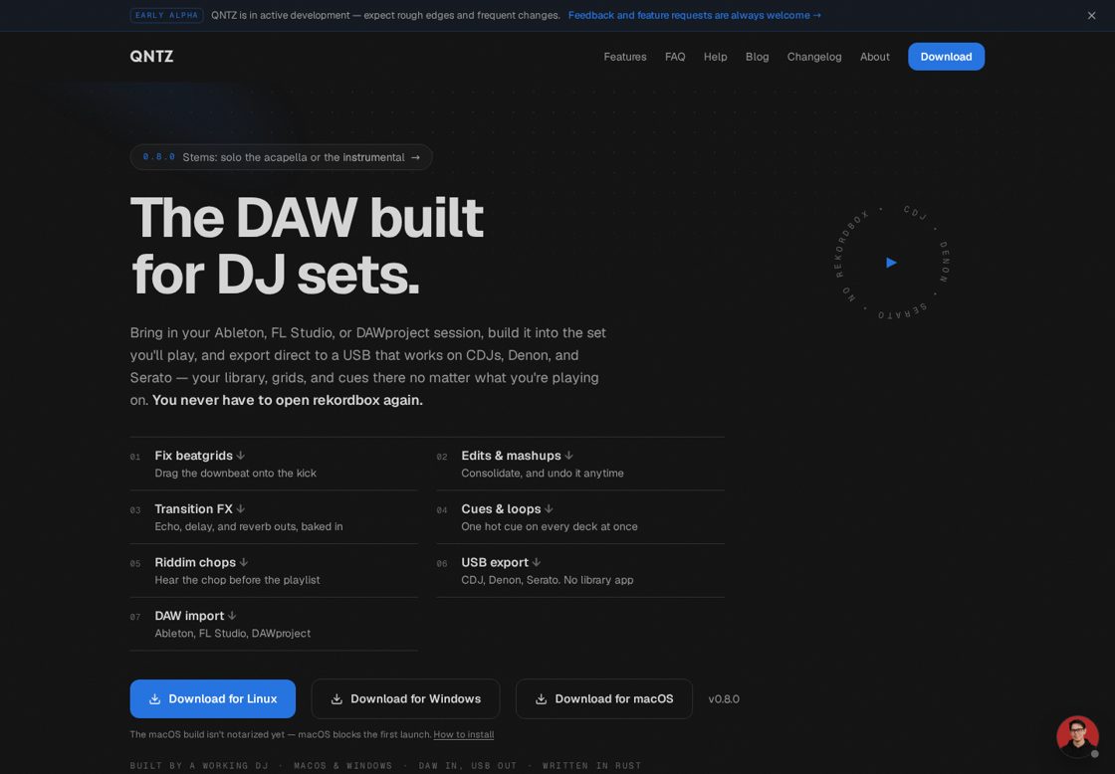
Task: Click 'BUILT BY A WORKING DJ' footer text
Action: 199,765
